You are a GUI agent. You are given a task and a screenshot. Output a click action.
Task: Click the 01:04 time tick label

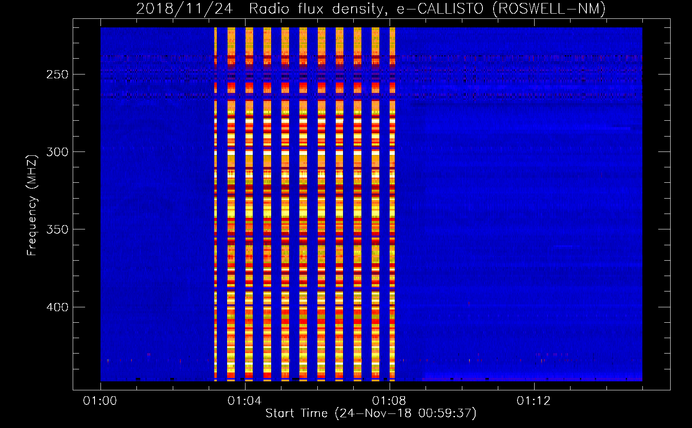245,401
